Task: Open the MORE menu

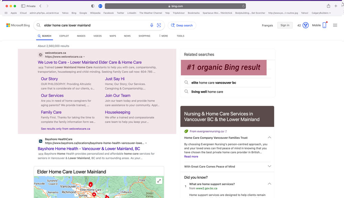Action: [163, 36]
